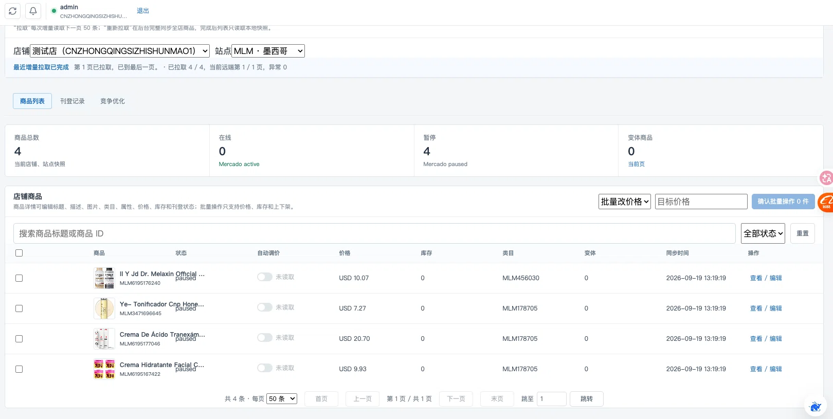
Task: Toggle auto-pricing for the USD 9.93 product
Action: [265, 368]
